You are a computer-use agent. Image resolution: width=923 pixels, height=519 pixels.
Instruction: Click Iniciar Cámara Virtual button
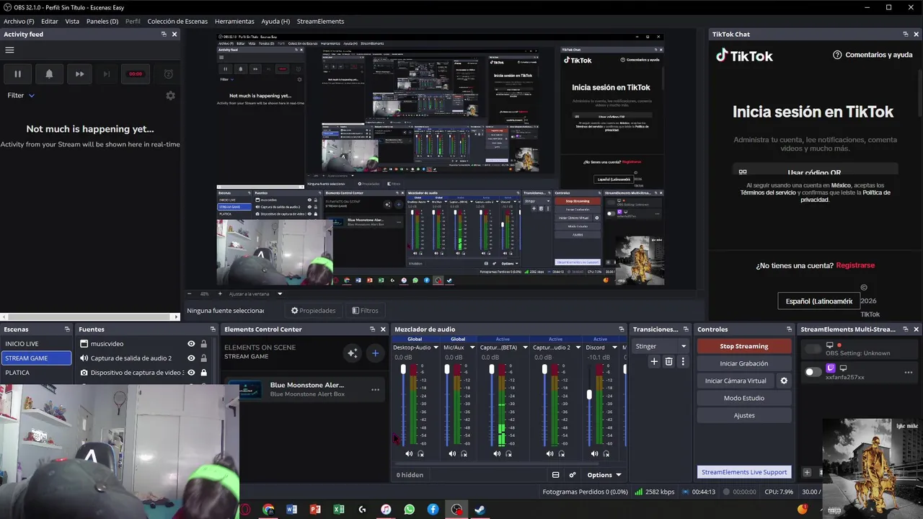click(736, 381)
